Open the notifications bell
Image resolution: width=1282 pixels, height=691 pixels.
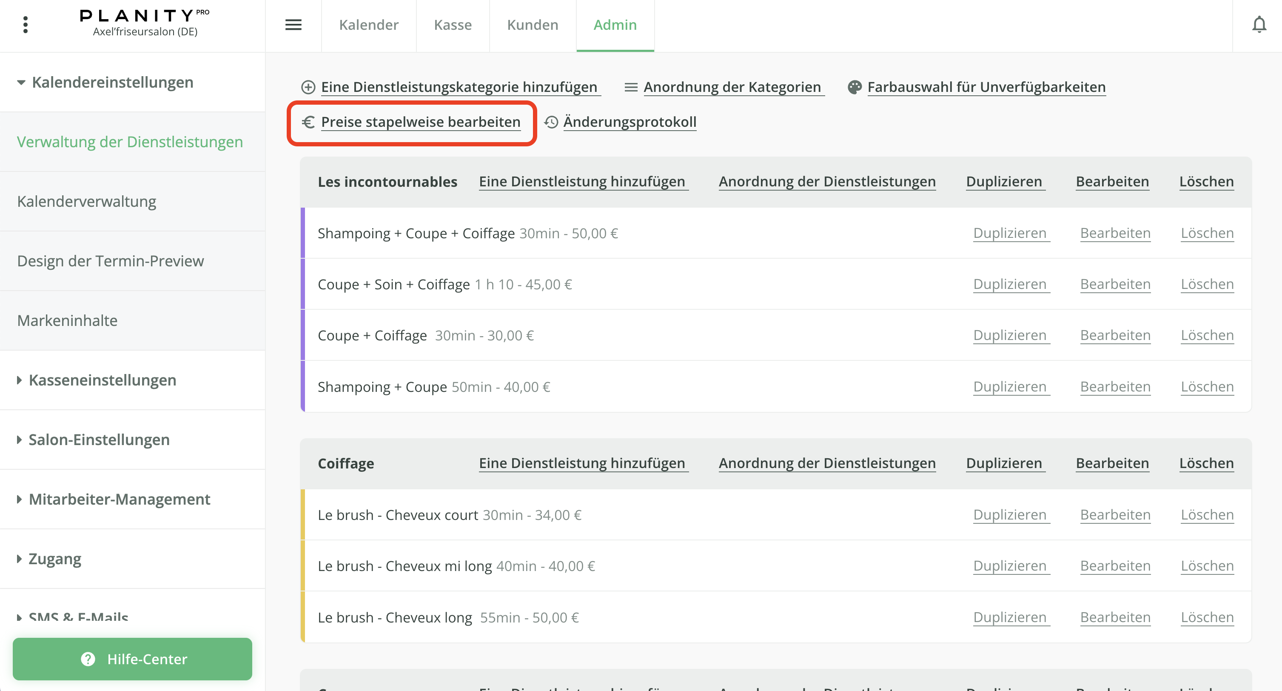coord(1259,24)
